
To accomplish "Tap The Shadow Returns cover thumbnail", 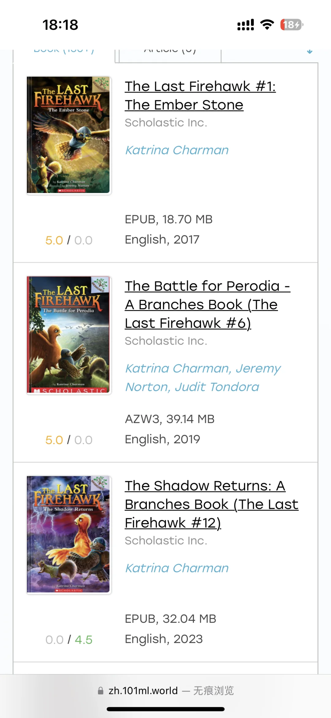I will (69, 534).
